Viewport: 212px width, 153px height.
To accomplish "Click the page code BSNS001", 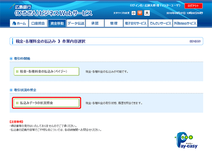I will [x=195, y=41].
